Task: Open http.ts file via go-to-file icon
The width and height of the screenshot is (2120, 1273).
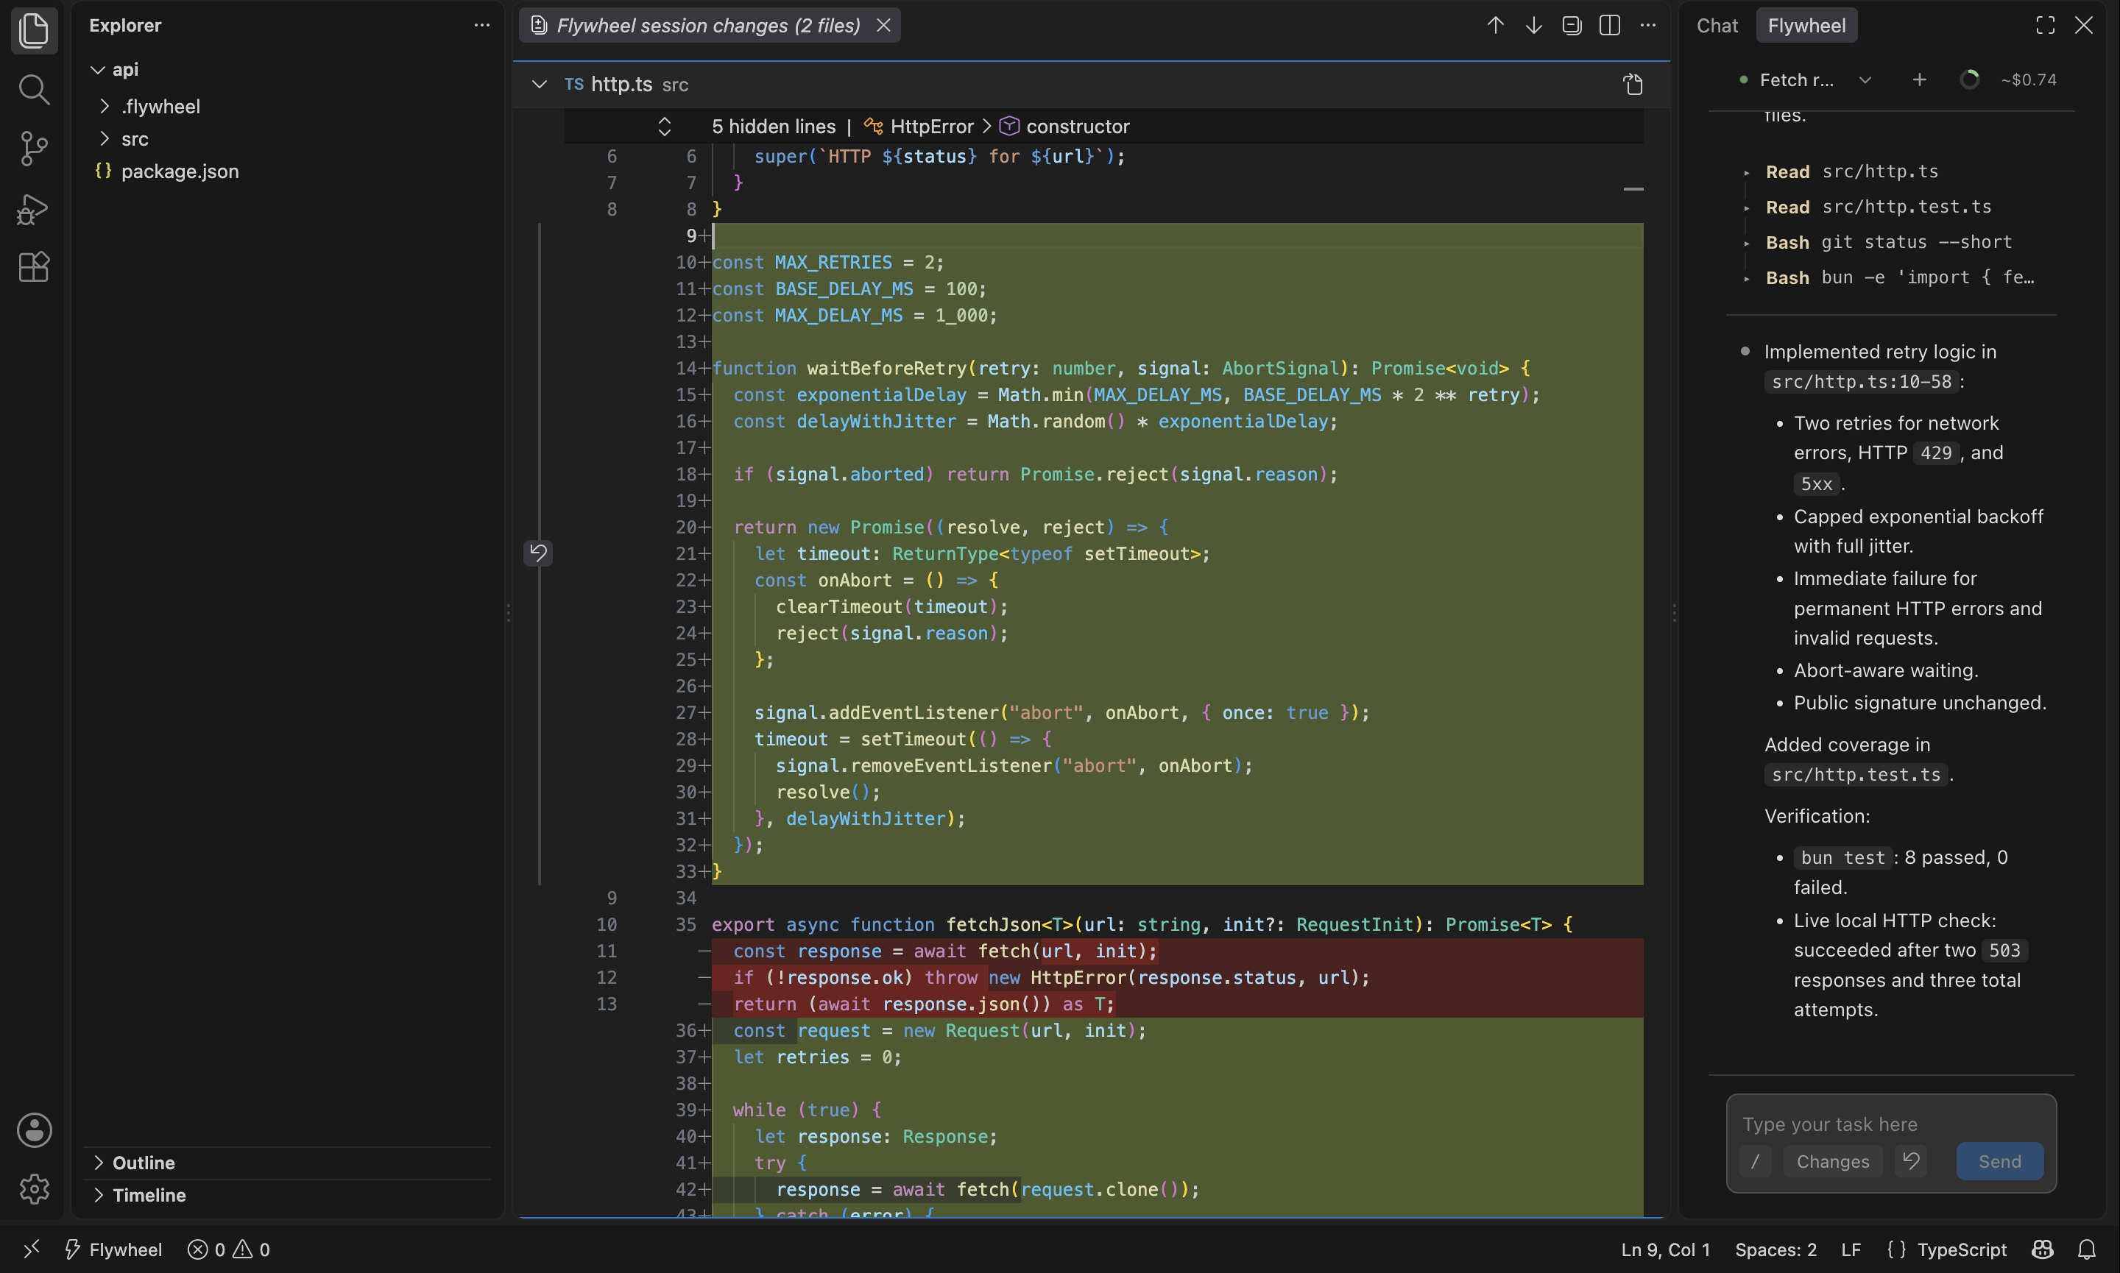Action: (x=1633, y=84)
